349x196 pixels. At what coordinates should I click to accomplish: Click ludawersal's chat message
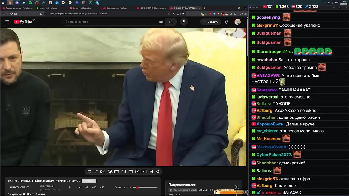[x=296, y=97]
